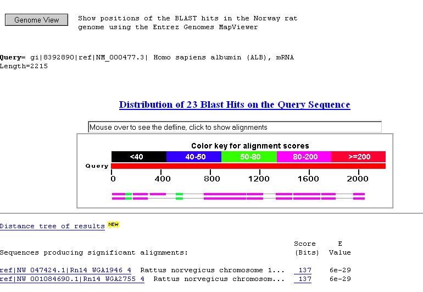Open the ref|NW_001084690.1|Rn14_WGA2755_4 link
The width and height of the screenshot is (423, 292).
click(72, 279)
